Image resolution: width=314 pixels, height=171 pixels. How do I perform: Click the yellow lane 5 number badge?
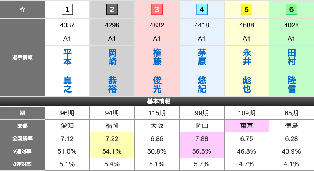click(247, 10)
